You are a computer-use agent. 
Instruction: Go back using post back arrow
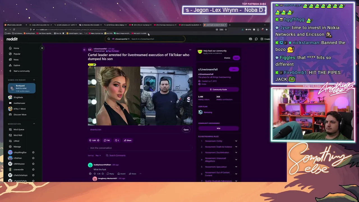pyautogui.click(x=84, y=50)
